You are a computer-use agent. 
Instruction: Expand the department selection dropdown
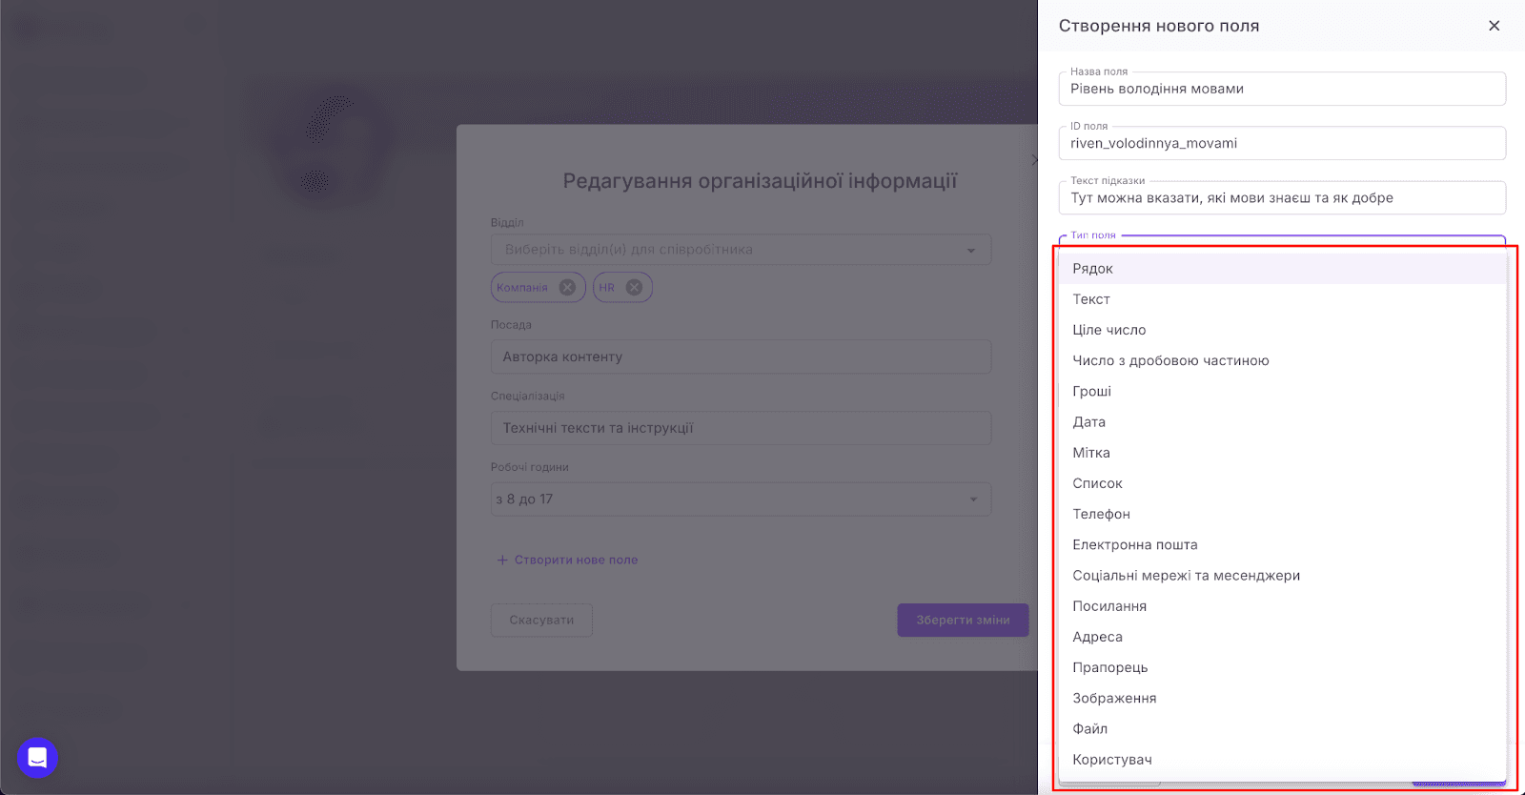(970, 250)
